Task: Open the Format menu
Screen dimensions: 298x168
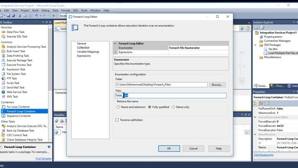Action: 65,10
